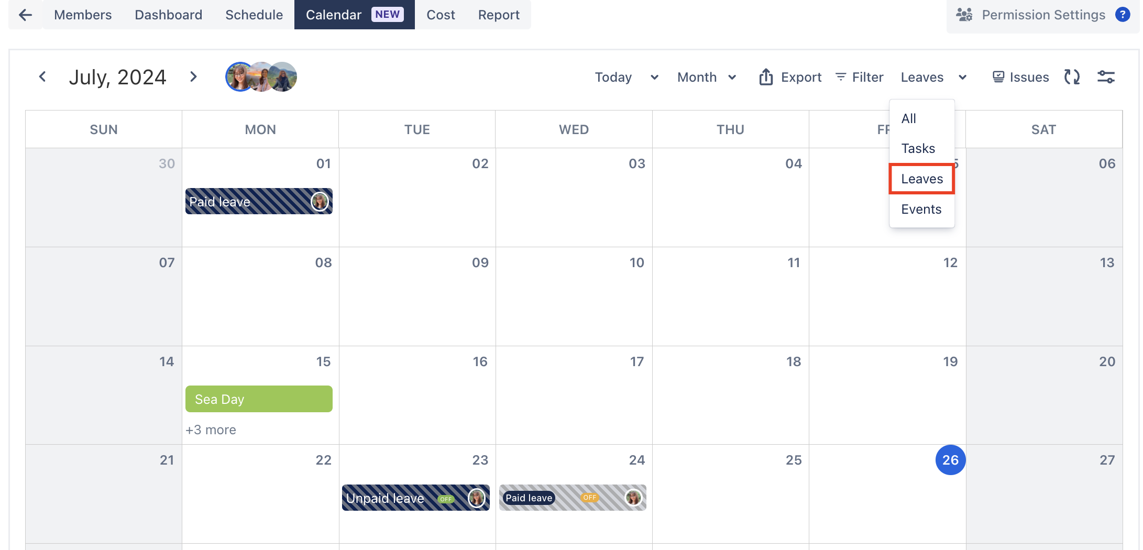The height and width of the screenshot is (550, 1143).
Task: Click the refresh sync icon
Action: pyautogui.click(x=1072, y=77)
